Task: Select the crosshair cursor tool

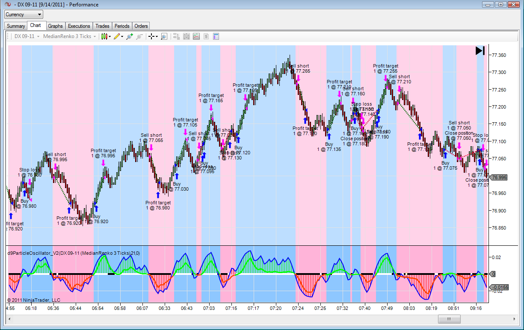Action: tap(151, 36)
